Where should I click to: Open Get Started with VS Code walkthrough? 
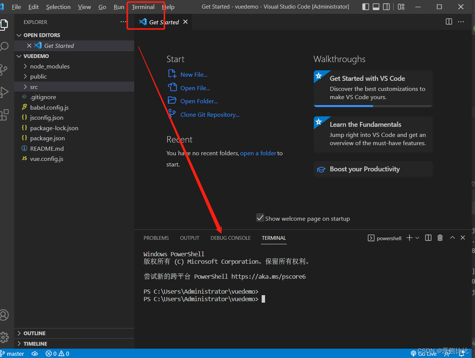pos(373,88)
